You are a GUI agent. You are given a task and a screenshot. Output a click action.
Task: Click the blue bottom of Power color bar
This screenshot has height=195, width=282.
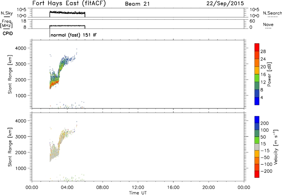coord(257,101)
